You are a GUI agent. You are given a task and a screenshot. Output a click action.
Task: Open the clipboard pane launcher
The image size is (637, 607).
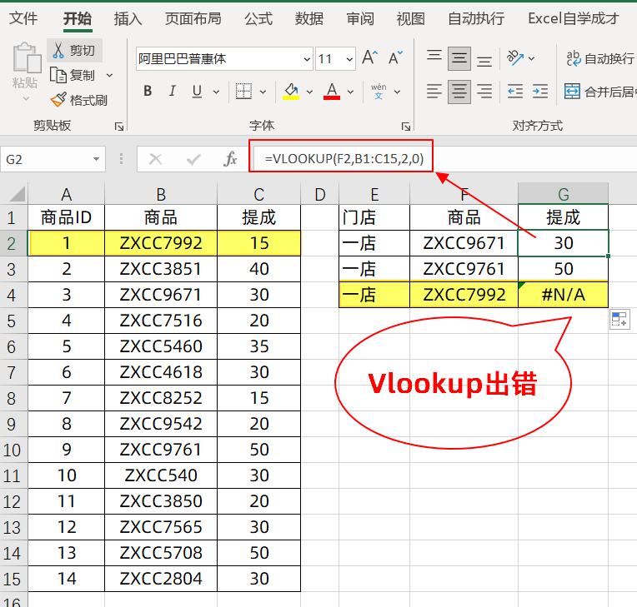pyautogui.click(x=119, y=127)
